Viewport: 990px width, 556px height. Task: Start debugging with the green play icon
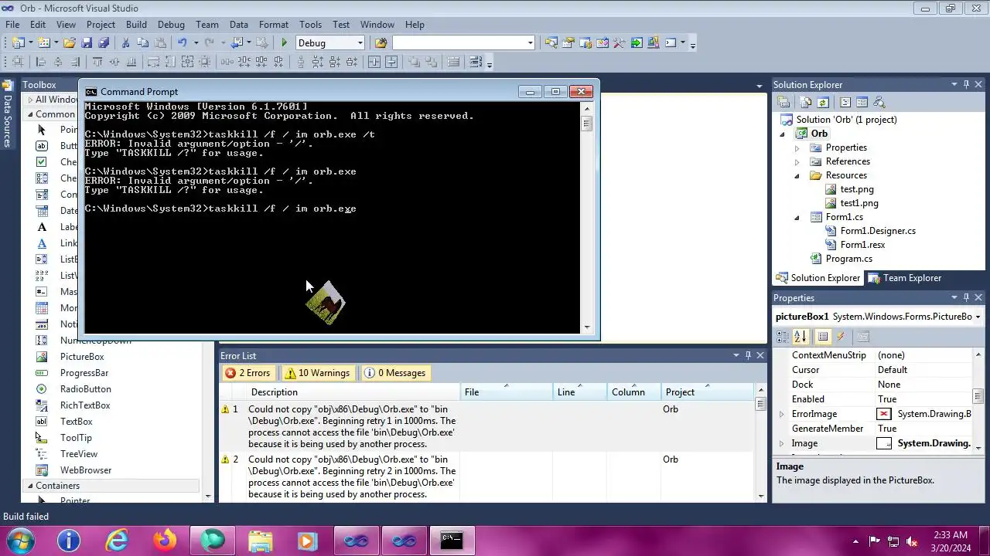tap(284, 43)
